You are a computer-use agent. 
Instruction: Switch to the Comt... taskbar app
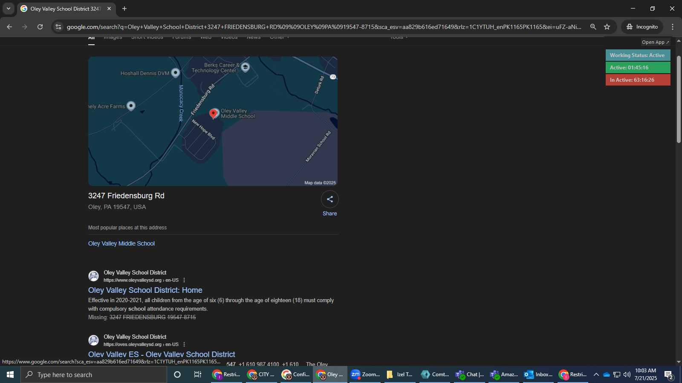click(x=434, y=374)
